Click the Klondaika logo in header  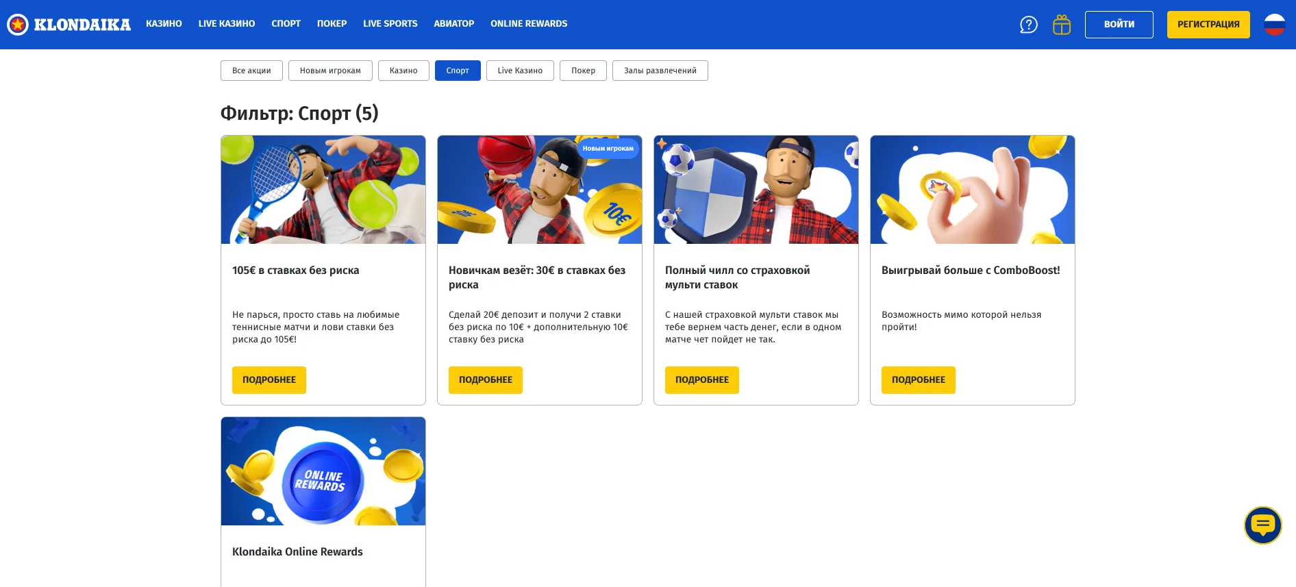68,25
